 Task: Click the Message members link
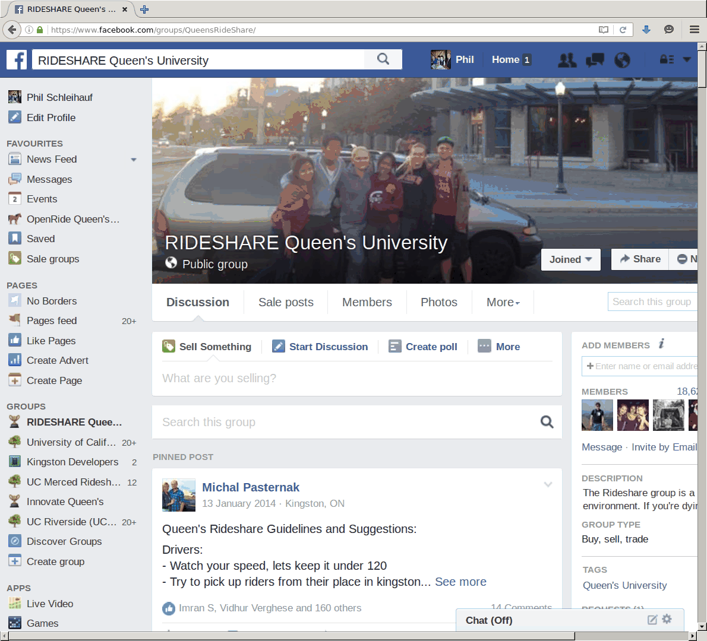pos(601,448)
